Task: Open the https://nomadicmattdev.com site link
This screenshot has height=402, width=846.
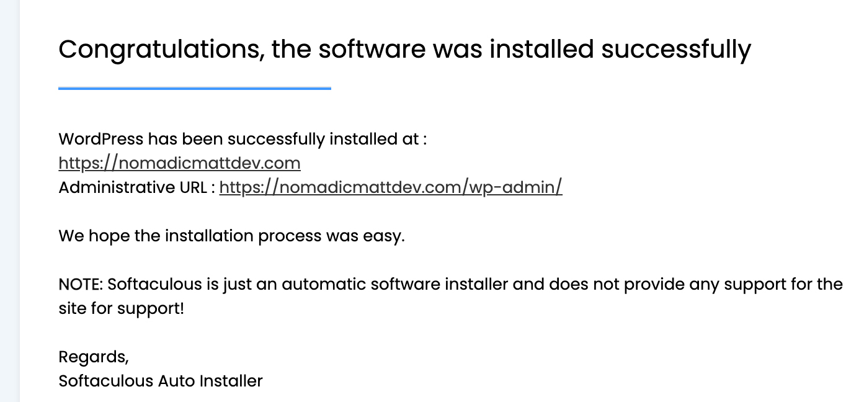Action: pos(179,163)
